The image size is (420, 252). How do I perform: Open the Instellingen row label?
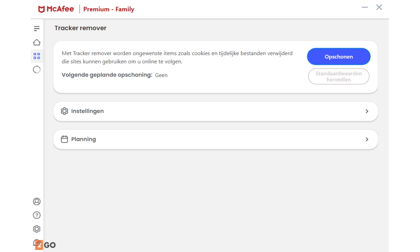(x=87, y=111)
